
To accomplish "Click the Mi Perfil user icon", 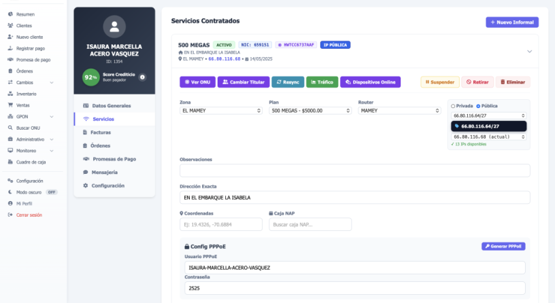I will coord(10,203).
